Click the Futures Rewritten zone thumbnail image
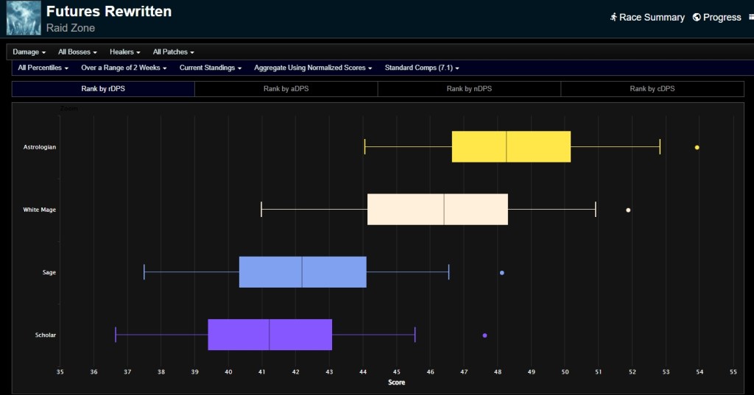This screenshot has height=395, width=754. 24,18
